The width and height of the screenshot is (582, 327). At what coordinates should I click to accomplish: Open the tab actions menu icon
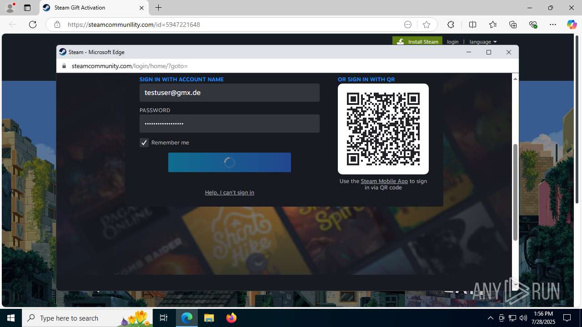click(27, 8)
